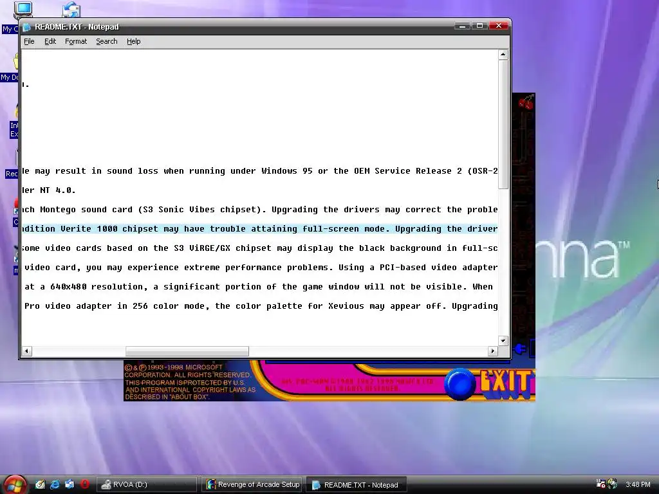Click README.TXT - Notepad taskbar button

tap(357, 485)
